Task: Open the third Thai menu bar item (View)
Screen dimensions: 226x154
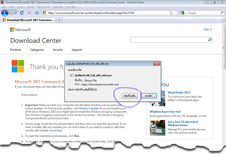Action: point(21,7)
